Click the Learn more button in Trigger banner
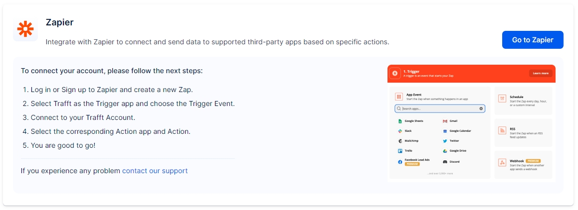Screen dimensions: 578x210 pyautogui.click(x=541, y=73)
